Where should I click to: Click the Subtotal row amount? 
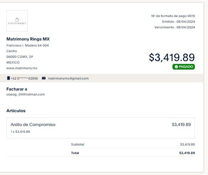pyautogui.click(x=187, y=144)
